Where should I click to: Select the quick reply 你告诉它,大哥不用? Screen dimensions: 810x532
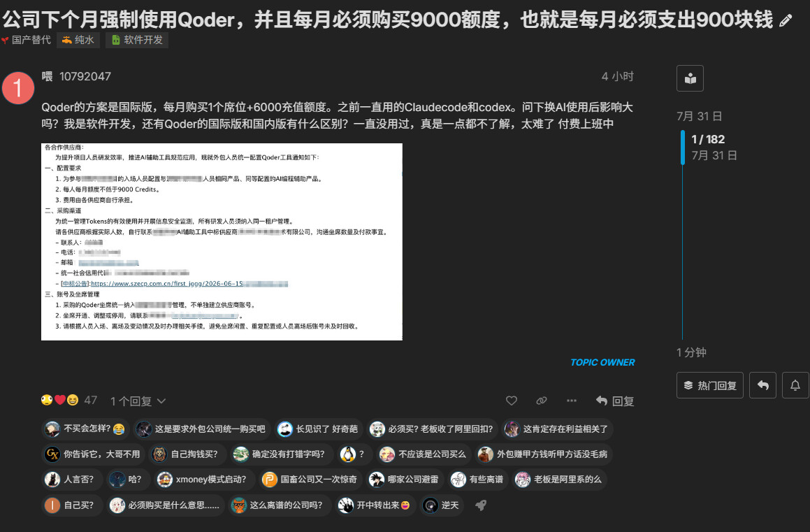tap(94, 454)
